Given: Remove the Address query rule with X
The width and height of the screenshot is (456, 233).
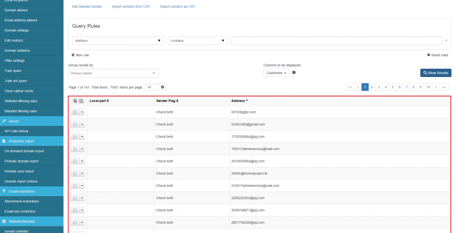Looking at the screenshot, I should point(446,41).
